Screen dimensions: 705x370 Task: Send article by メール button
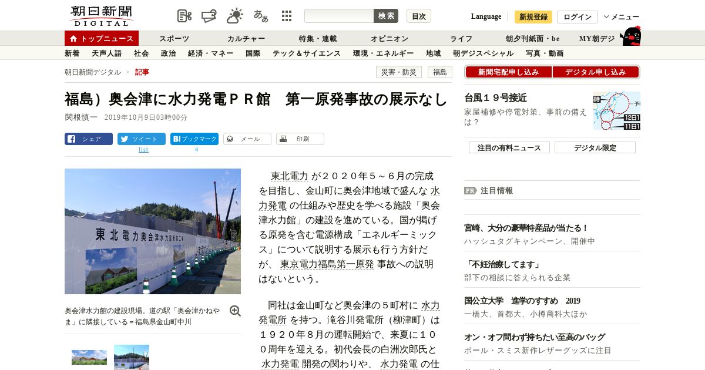pyautogui.click(x=247, y=139)
